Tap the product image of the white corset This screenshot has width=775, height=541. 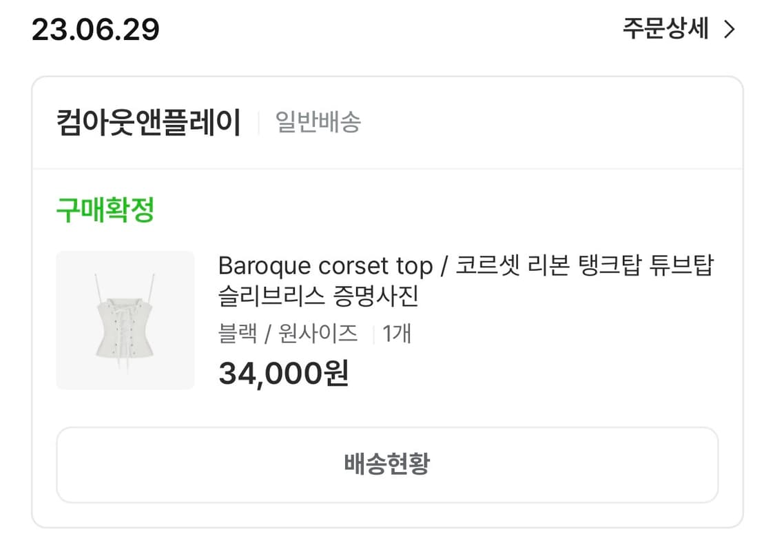[125, 320]
